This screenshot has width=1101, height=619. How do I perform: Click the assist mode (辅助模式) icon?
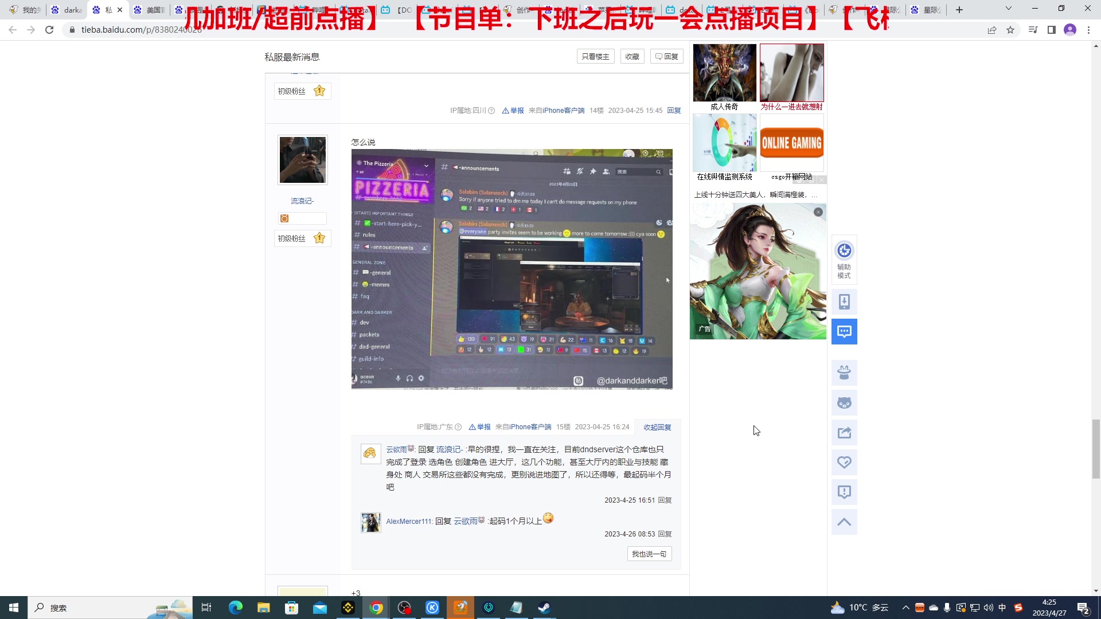(x=844, y=251)
